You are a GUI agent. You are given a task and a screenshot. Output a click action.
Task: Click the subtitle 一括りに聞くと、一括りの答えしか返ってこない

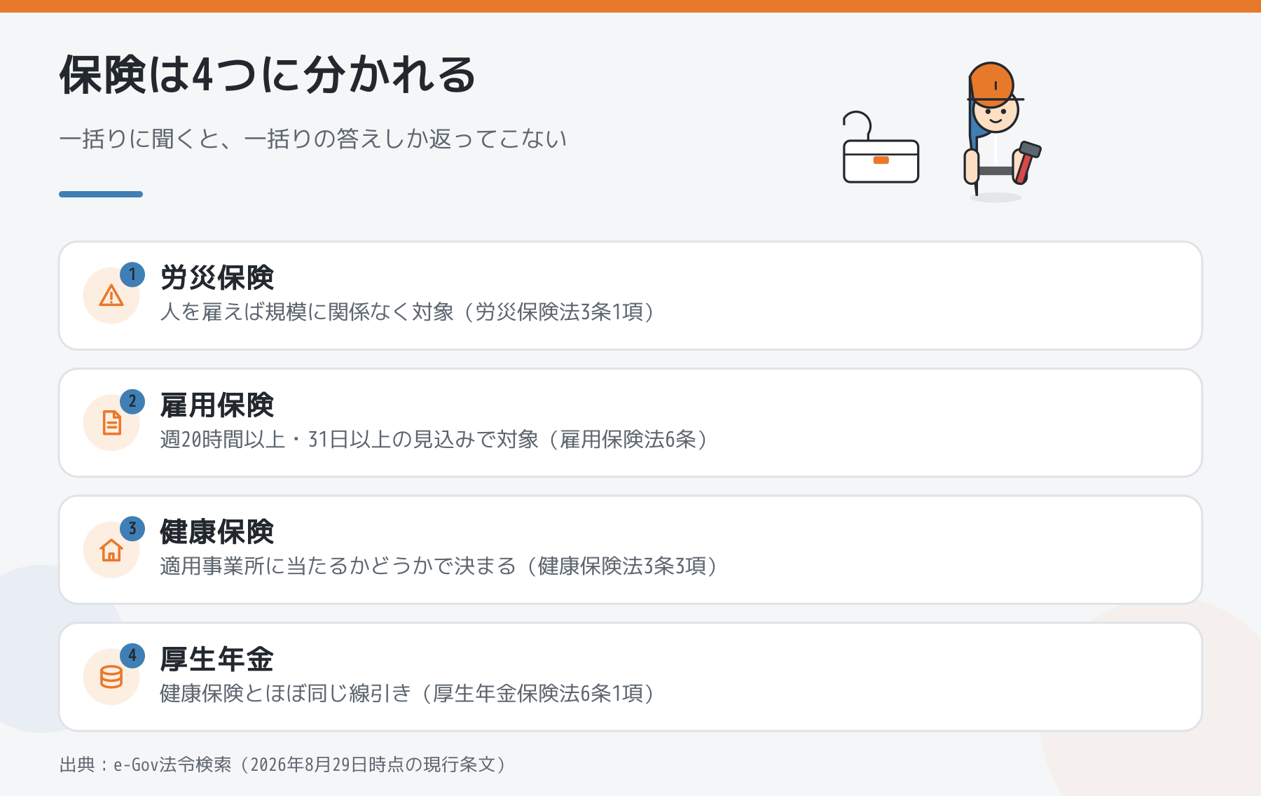[313, 139]
